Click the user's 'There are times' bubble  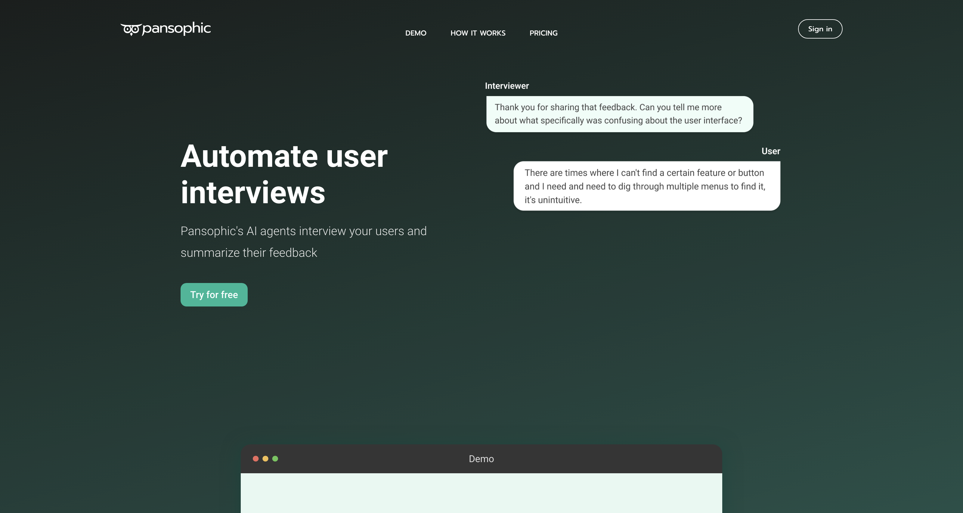pyautogui.click(x=647, y=186)
